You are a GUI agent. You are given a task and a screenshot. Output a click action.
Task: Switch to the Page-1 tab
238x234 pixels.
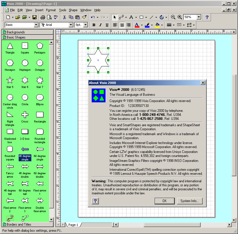click(x=73, y=225)
